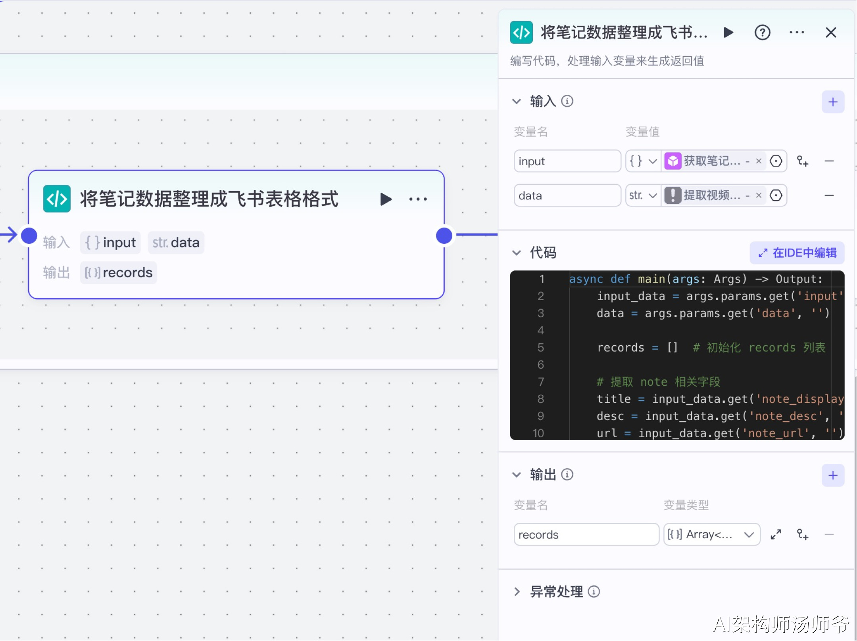The image size is (857, 641).
Task: Open str type dropdown for data
Action: (x=643, y=195)
